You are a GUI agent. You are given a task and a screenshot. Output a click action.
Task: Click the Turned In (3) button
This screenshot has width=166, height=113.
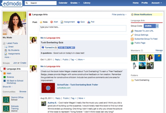click(x=49, y=48)
